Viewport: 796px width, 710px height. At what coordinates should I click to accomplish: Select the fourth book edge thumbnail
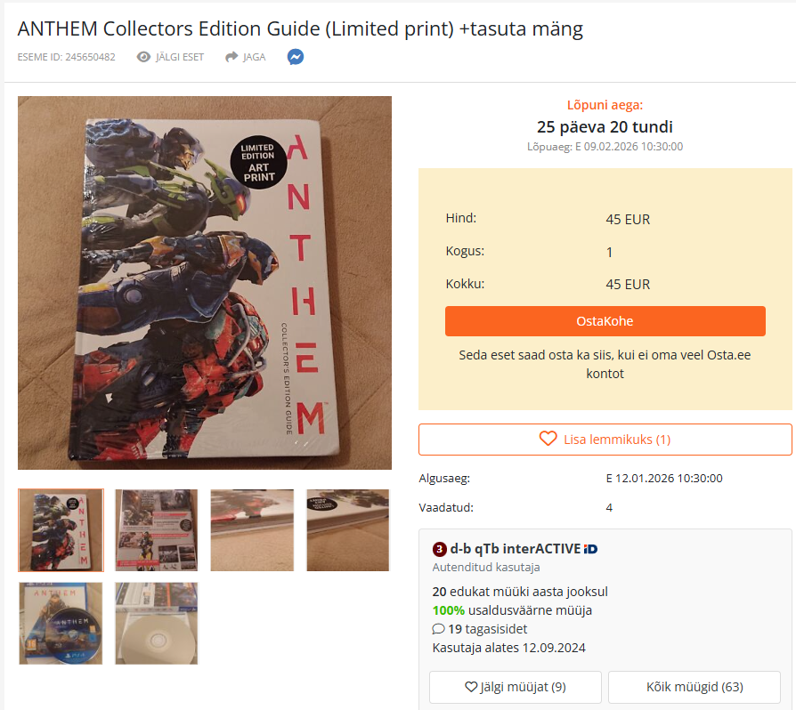coord(348,530)
